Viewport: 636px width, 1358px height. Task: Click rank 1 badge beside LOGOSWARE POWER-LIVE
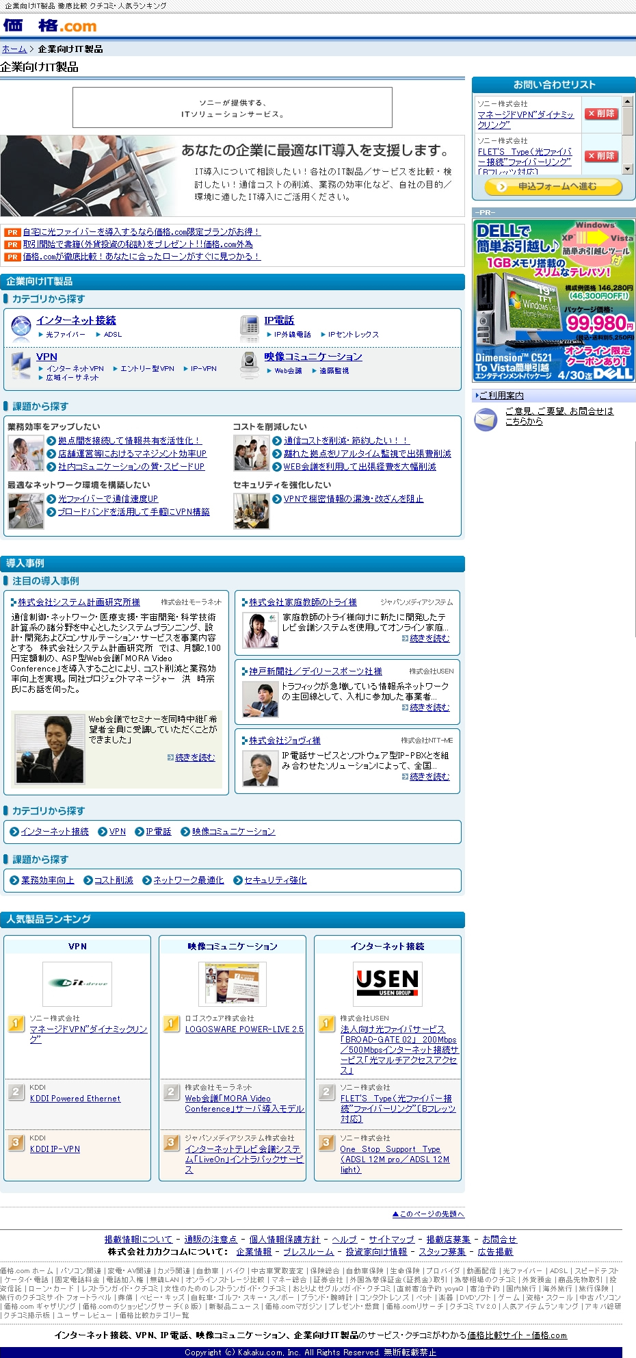pyautogui.click(x=172, y=1024)
